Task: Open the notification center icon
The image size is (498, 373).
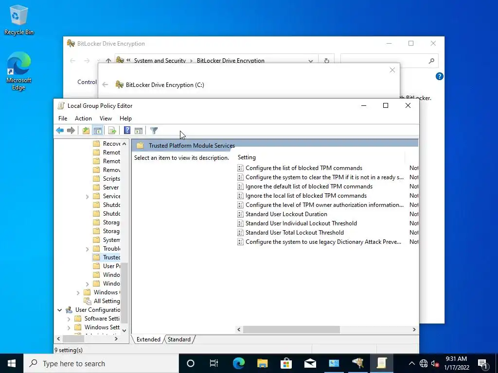Action: (483, 363)
